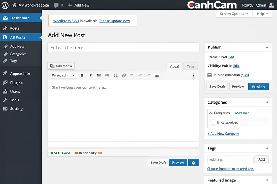Click into the post content editor area
Screen dimensions: 277x184
tap(124, 111)
